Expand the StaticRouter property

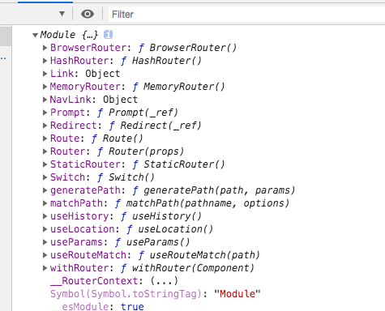[x=45, y=164]
